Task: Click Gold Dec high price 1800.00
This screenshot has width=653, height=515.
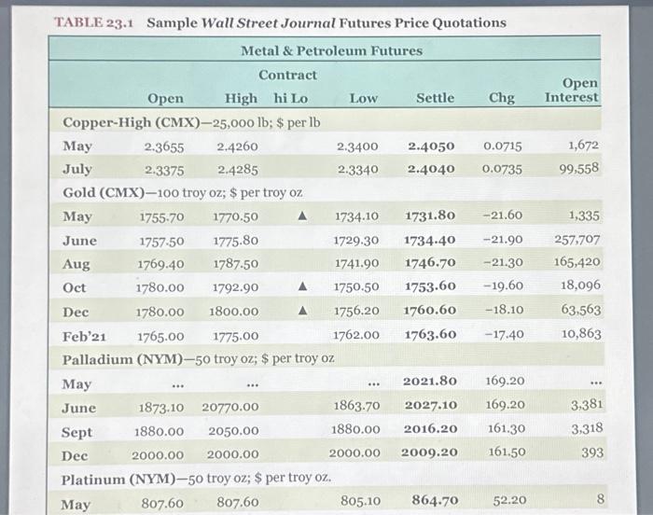Action: coord(233,312)
